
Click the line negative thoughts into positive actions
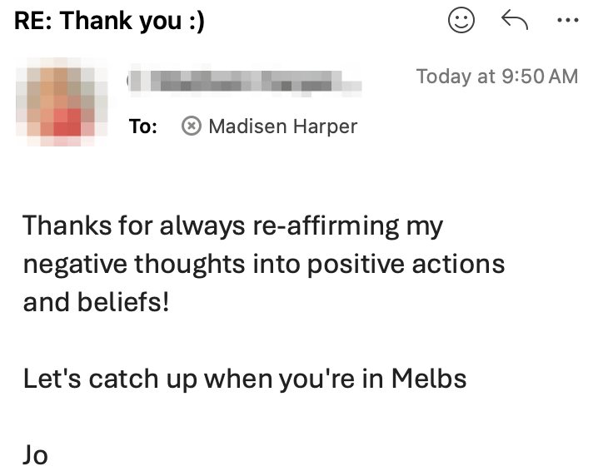[x=263, y=265]
